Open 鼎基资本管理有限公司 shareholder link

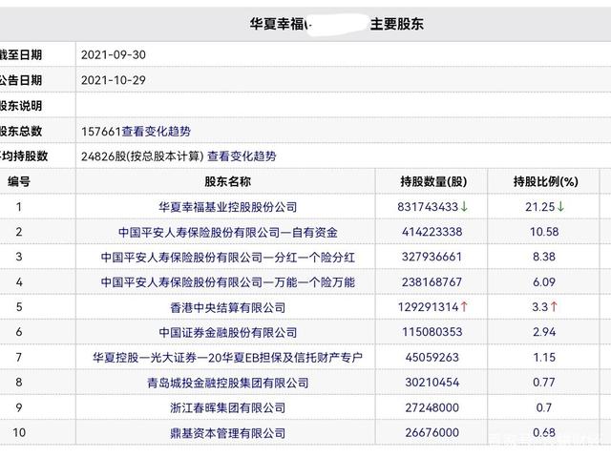tap(227, 432)
